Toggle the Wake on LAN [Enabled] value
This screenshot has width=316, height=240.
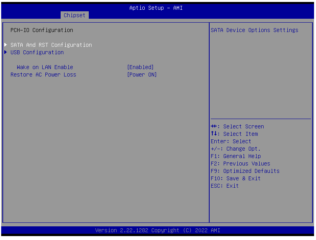click(140, 67)
